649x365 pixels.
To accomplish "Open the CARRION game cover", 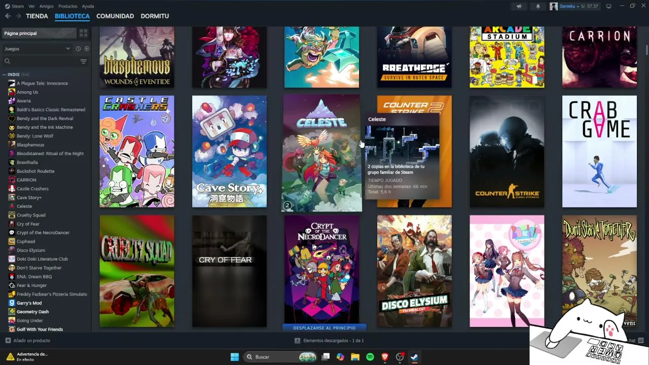I will pos(599,57).
